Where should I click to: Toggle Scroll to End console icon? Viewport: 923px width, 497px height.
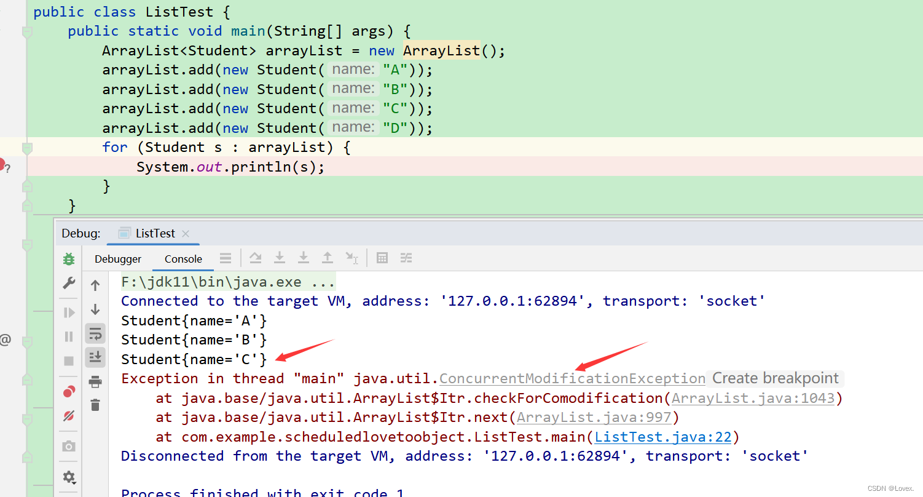95,357
